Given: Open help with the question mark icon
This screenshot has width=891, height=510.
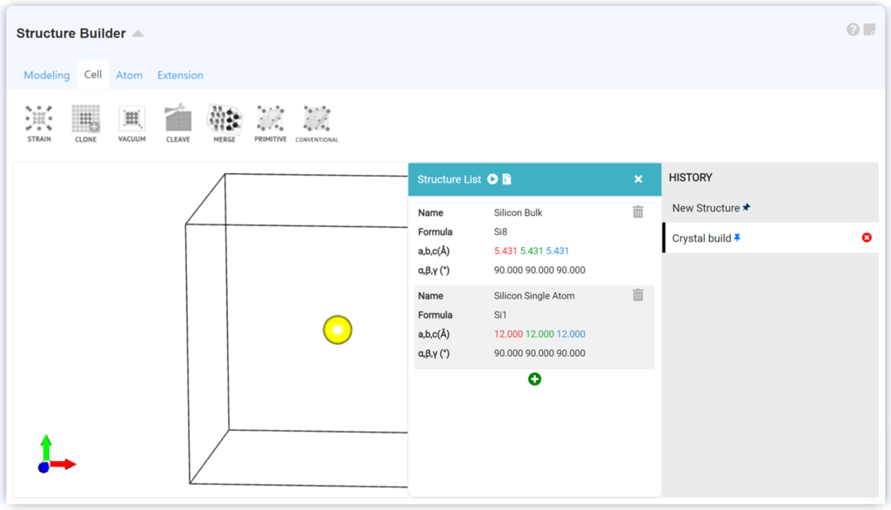Looking at the screenshot, I should (853, 30).
